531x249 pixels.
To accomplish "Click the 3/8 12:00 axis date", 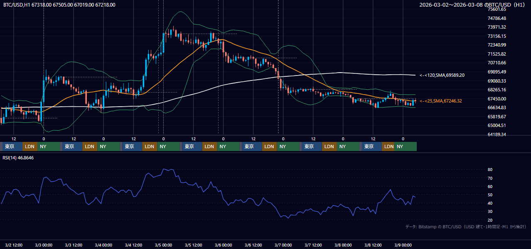I will point(373,245).
